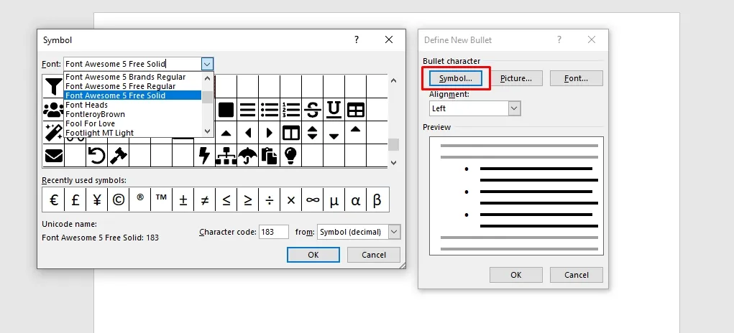Open the Picture... bullet button

(x=516, y=78)
